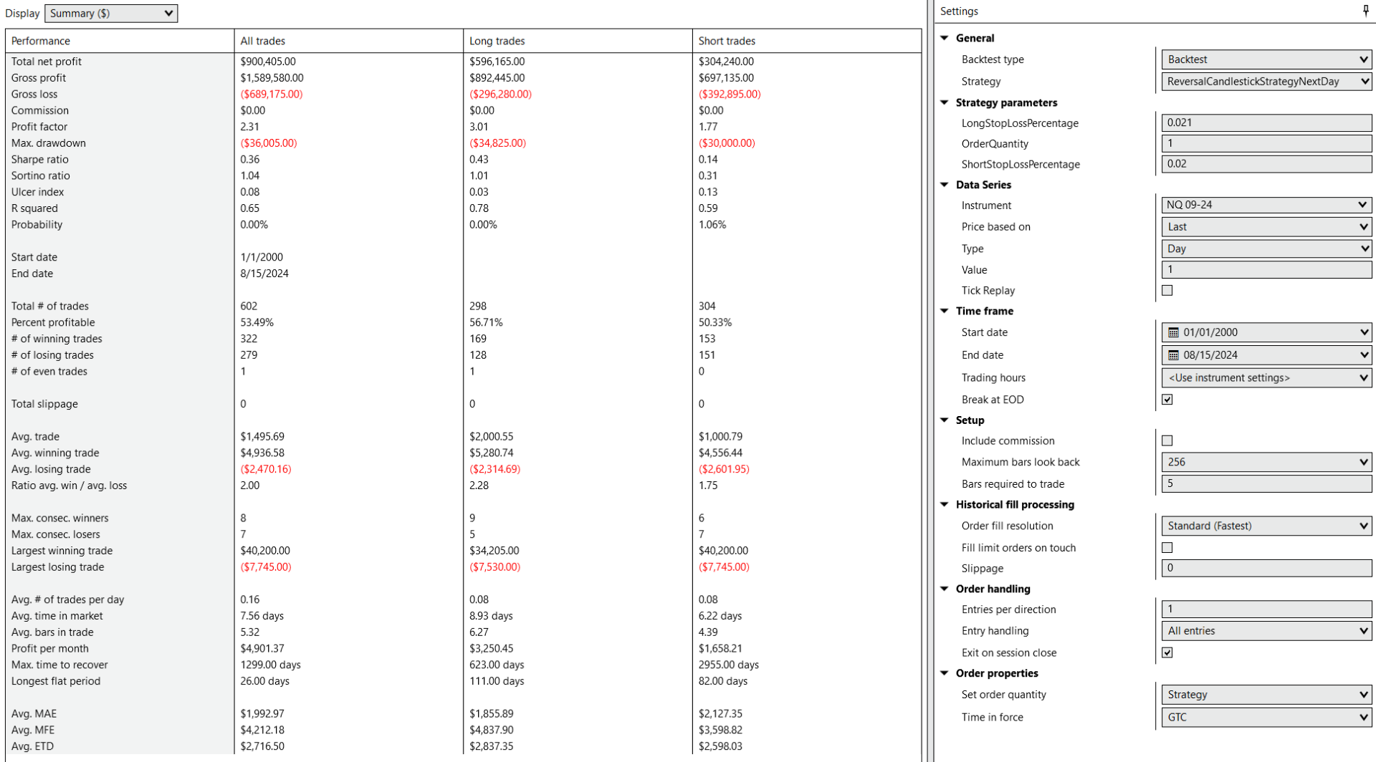Open the Price based on dropdown
1376x762 pixels.
[x=1266, y=227]
